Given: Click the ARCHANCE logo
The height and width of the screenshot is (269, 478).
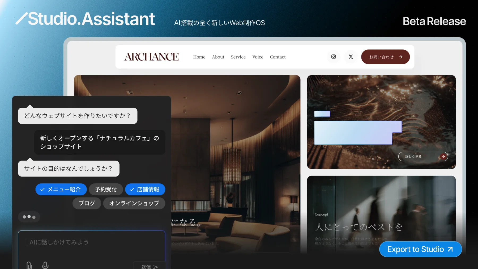Looking at the screenshot, I should point(152,57).
